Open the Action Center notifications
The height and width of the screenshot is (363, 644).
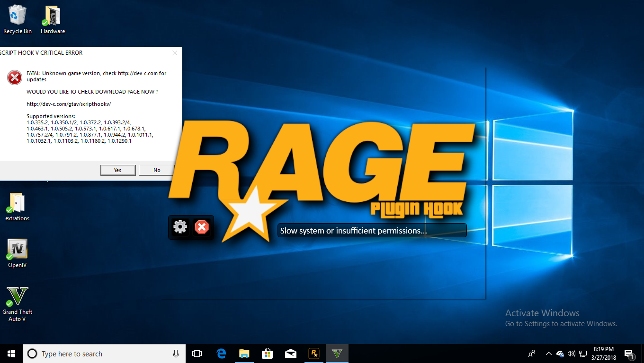tap(629, 354)
